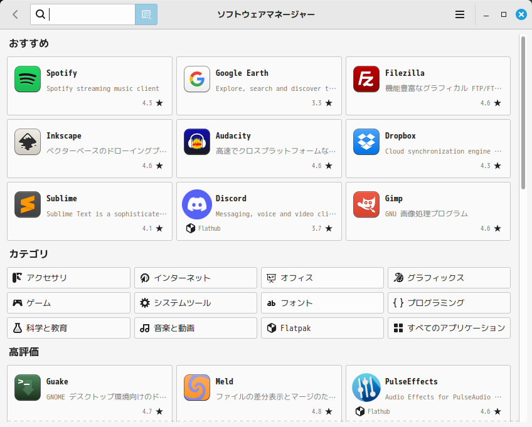Open the Discord Flathub app
The image size is (532, 427).
tap(258, 211)
